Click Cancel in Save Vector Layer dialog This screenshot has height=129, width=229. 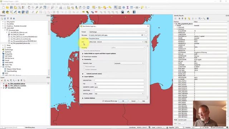[133, 101]
